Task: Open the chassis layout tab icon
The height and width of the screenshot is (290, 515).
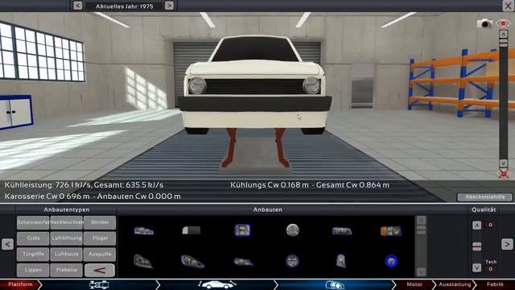Action: coord(99,284)
